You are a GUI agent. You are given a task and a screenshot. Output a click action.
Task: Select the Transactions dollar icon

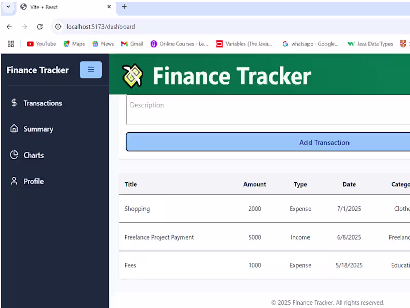[13, 103]
